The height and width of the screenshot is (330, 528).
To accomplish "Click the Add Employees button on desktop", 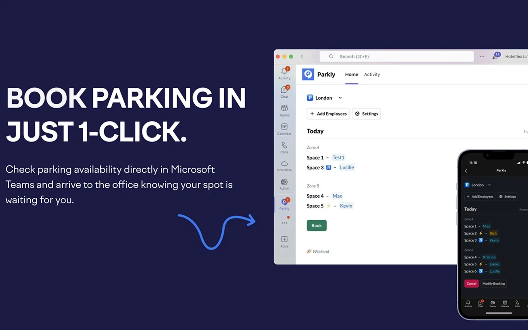I will tap(328, 114).
